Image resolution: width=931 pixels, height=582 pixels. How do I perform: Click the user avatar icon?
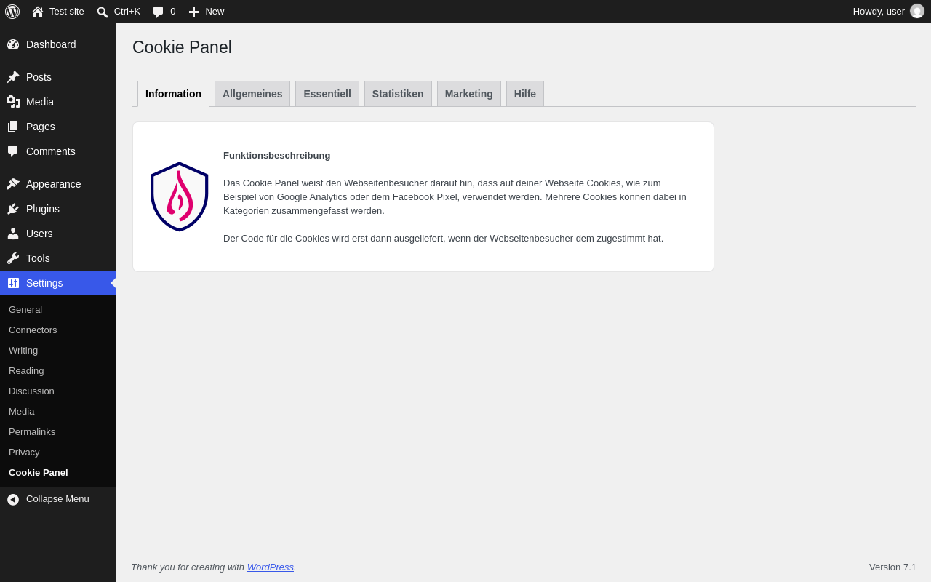pos(917,11)
